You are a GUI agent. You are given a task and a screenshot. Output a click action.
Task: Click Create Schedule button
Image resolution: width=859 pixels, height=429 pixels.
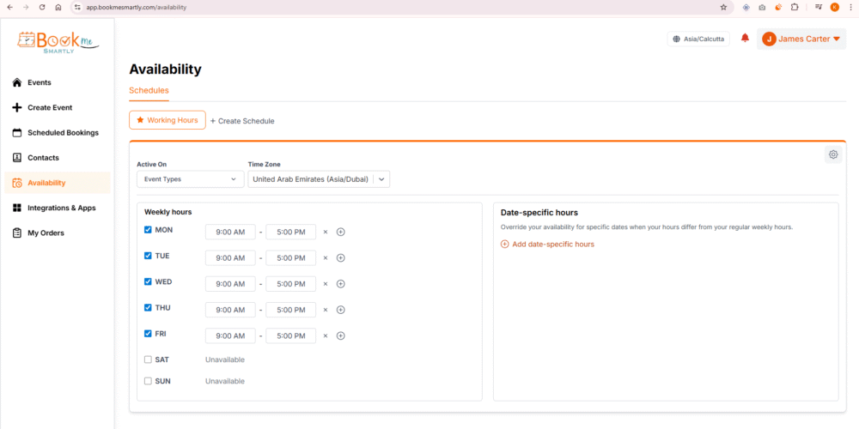242,121
